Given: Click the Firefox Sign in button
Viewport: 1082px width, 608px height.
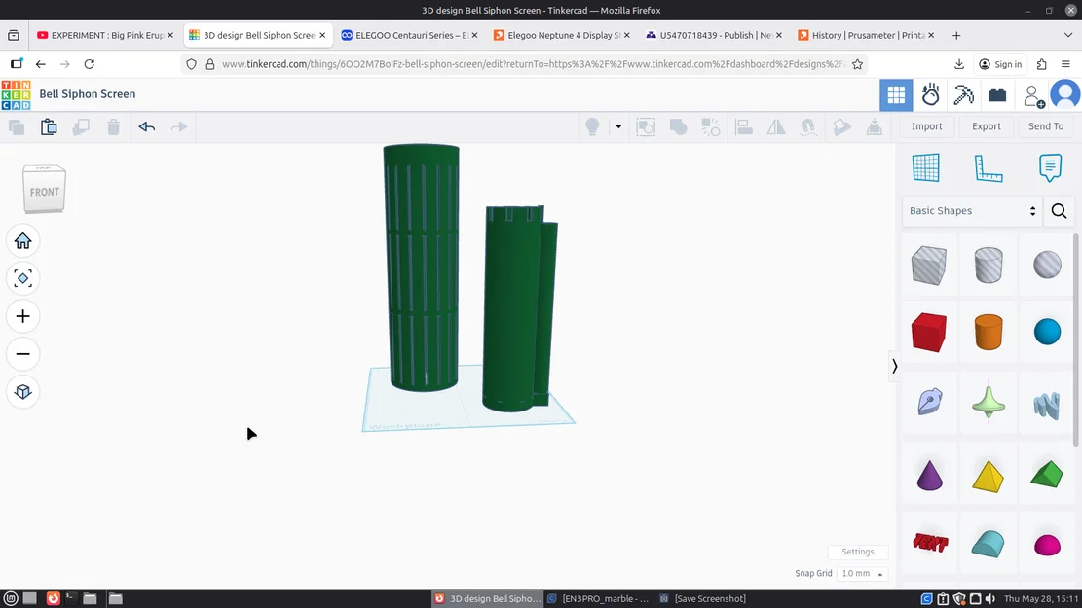Looking at the screenshot, I should [1000, 64].
